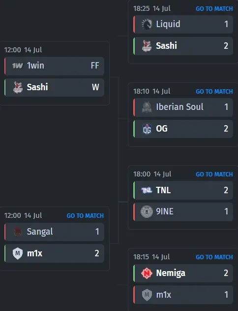
Task: Open GO TO MATCH for TNL vs 9INE
Action: pos(214,174)
